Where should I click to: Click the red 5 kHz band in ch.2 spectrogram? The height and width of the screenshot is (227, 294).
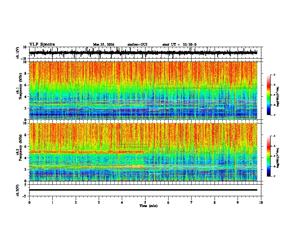point(87,152)
